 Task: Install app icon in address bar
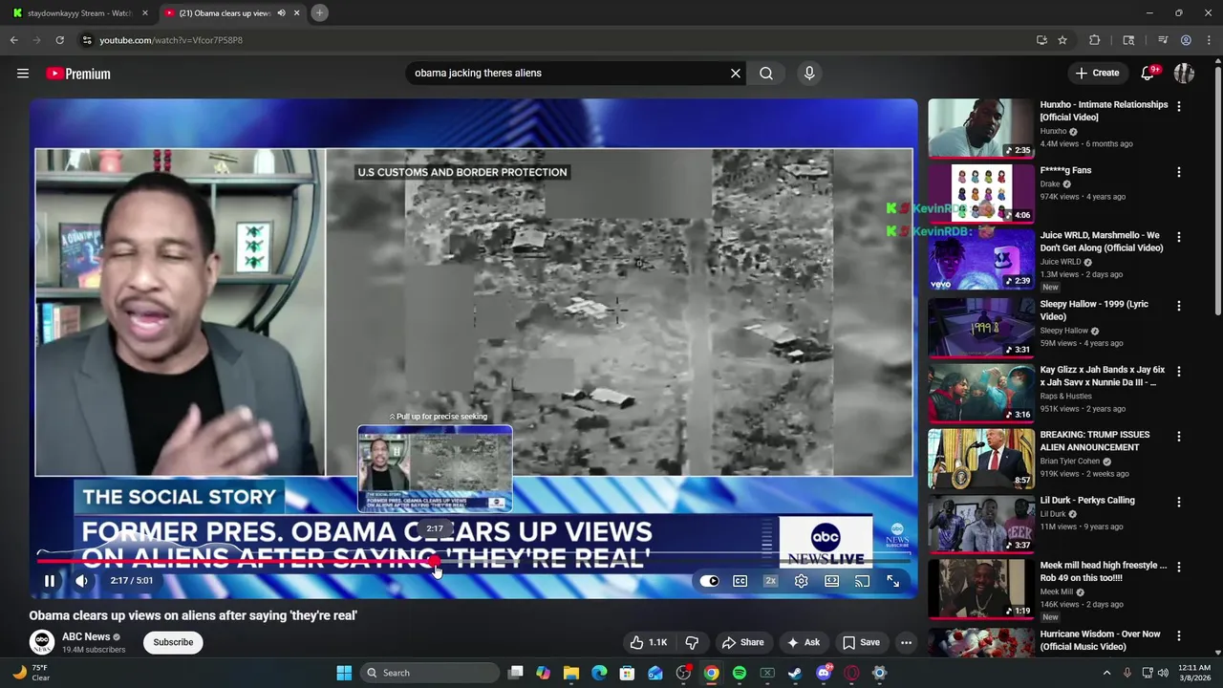[1041, 40]
